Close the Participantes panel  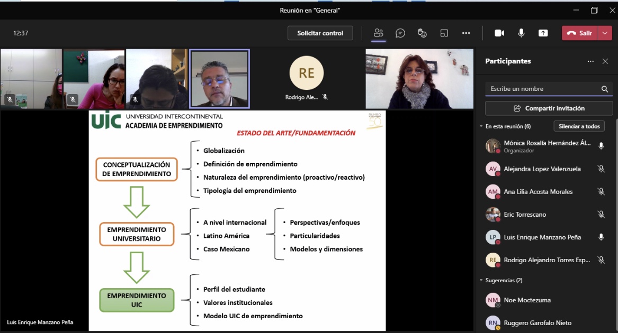[x=605, y=61]
